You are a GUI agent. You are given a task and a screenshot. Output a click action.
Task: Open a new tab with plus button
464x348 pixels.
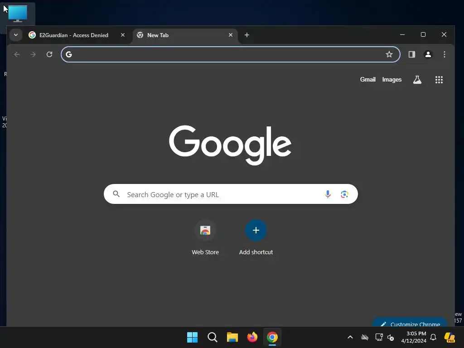tap(247, 35)
